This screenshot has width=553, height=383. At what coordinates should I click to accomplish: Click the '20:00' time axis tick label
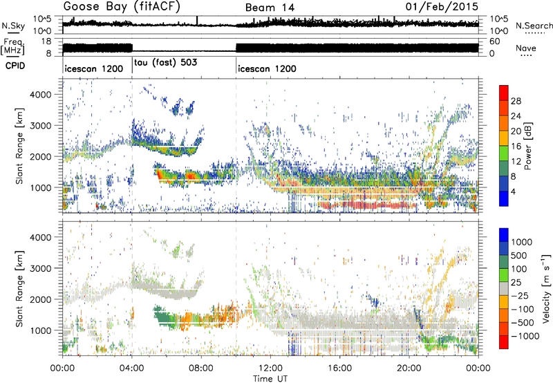(409, 368)
